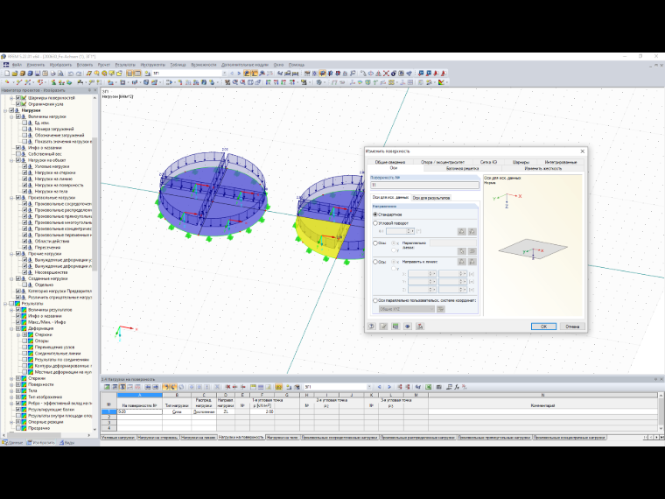Viewport: 665px width, 499px height.
Task: Select the coordinate system parallel axes radio
Action: click(374, 300)
